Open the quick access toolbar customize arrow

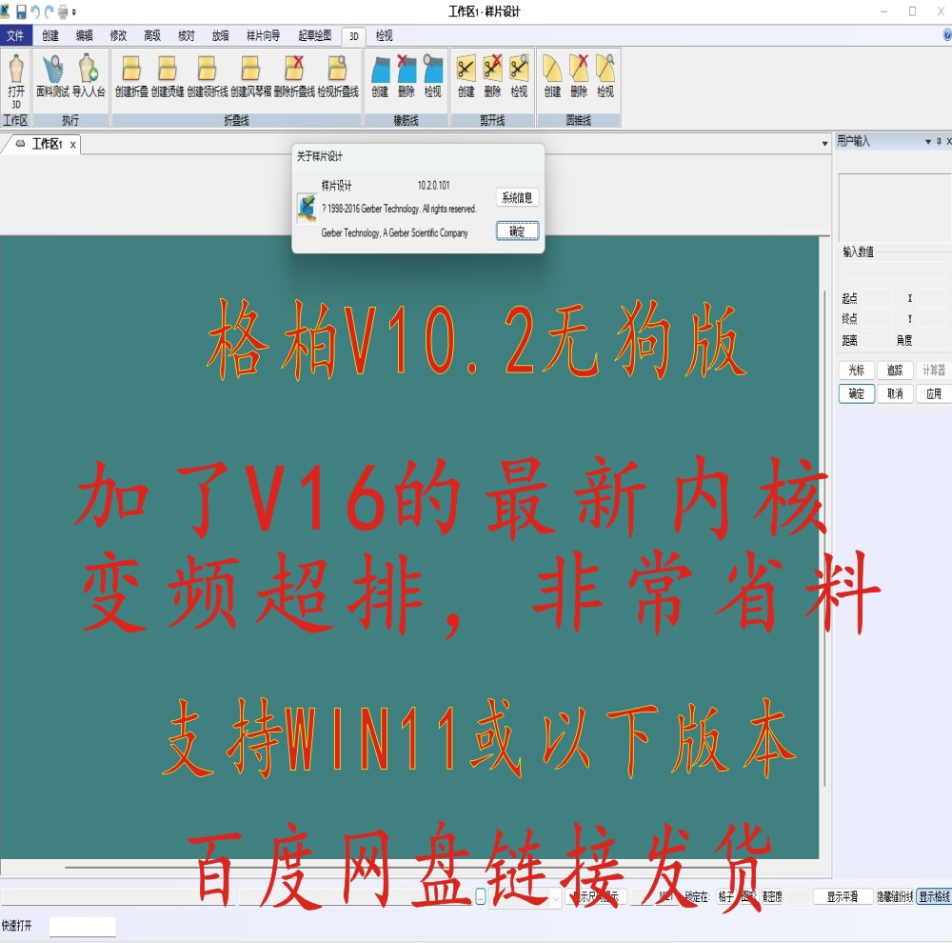(x=74, y=12)
